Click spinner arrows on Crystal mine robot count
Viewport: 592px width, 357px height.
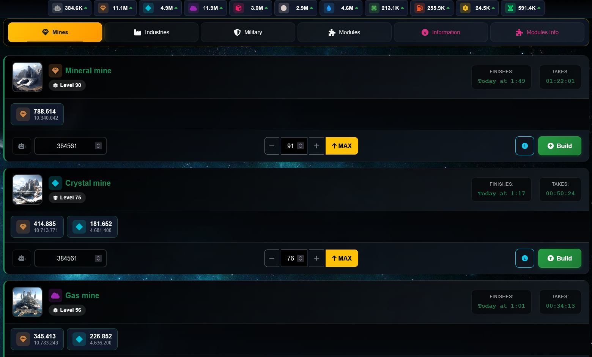click(98, 258)
